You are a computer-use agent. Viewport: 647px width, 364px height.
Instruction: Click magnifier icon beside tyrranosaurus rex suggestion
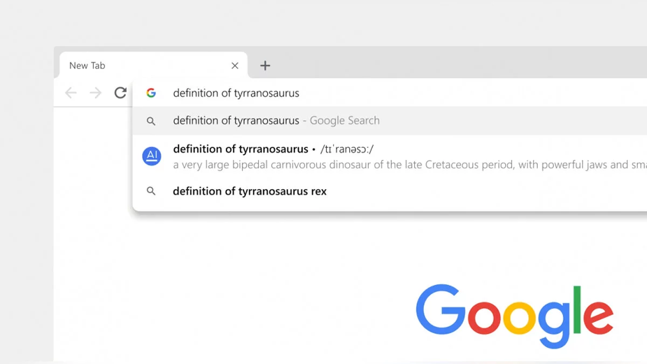tap(151, 191)
